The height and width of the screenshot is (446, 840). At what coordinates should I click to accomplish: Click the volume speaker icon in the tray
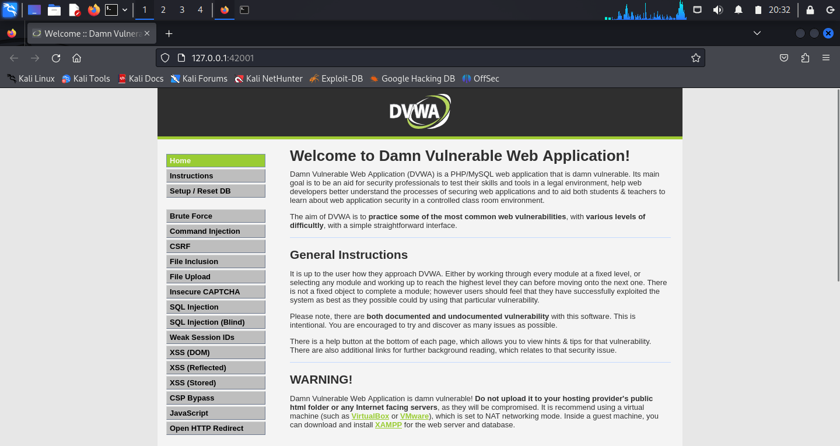click(x=718, y=9)
